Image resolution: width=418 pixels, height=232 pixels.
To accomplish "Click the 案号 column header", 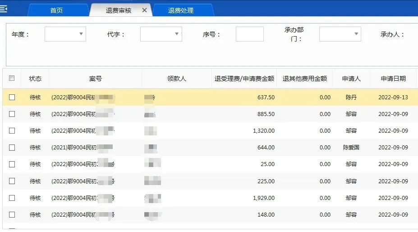I will point(95,79).
